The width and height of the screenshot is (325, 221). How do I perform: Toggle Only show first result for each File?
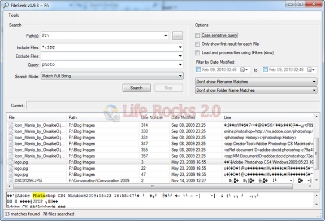pos(197,44)
